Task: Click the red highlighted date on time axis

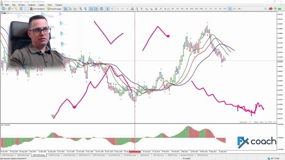Action: pyautogui.click(x=134, y=152)
